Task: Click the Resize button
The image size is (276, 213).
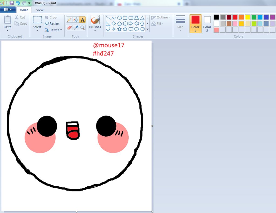Action: coord(52,23)
